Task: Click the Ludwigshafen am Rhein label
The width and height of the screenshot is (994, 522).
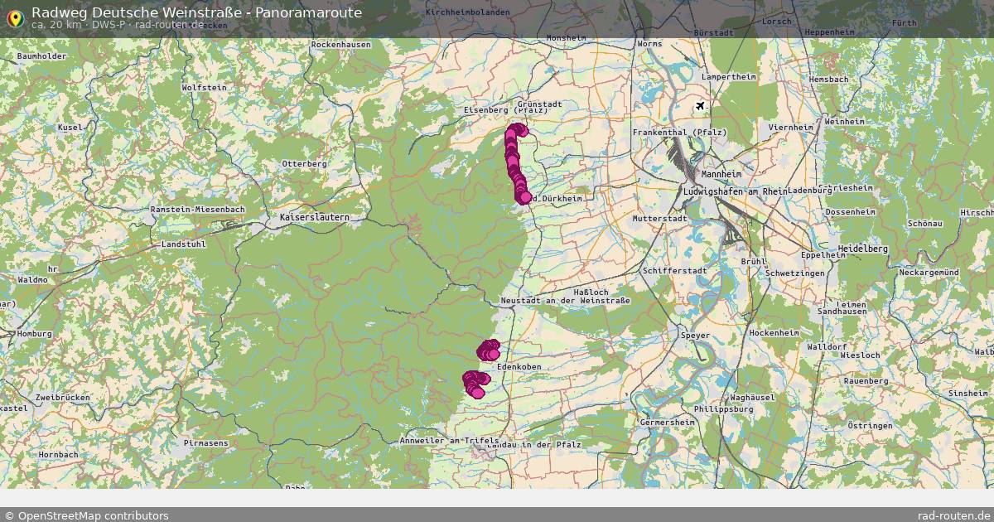Action: [x=733, y=191]
